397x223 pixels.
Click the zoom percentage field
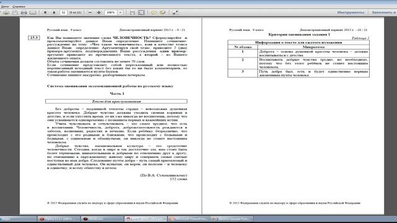pyautogui.click(x=111, y=12)
